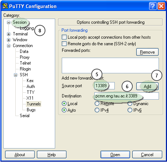This screenshot has width=167, height=162.
Task: Focus the Destination input field
Action: (x=126, y=96)
